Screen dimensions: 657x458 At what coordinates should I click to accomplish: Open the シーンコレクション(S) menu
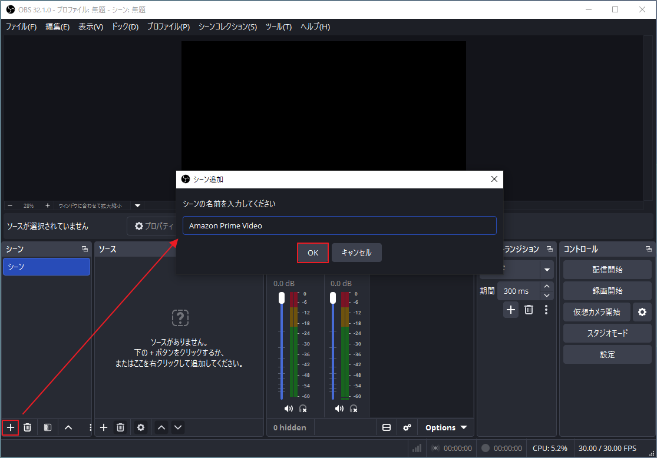227,27
